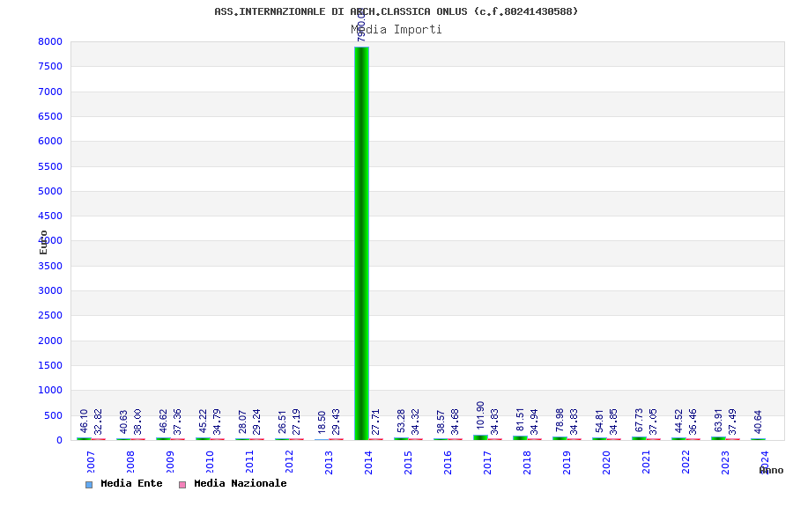Viewport: 793px width, 528px height.
Task: Click the value label 67.73 for 2021
Action: 639,421
